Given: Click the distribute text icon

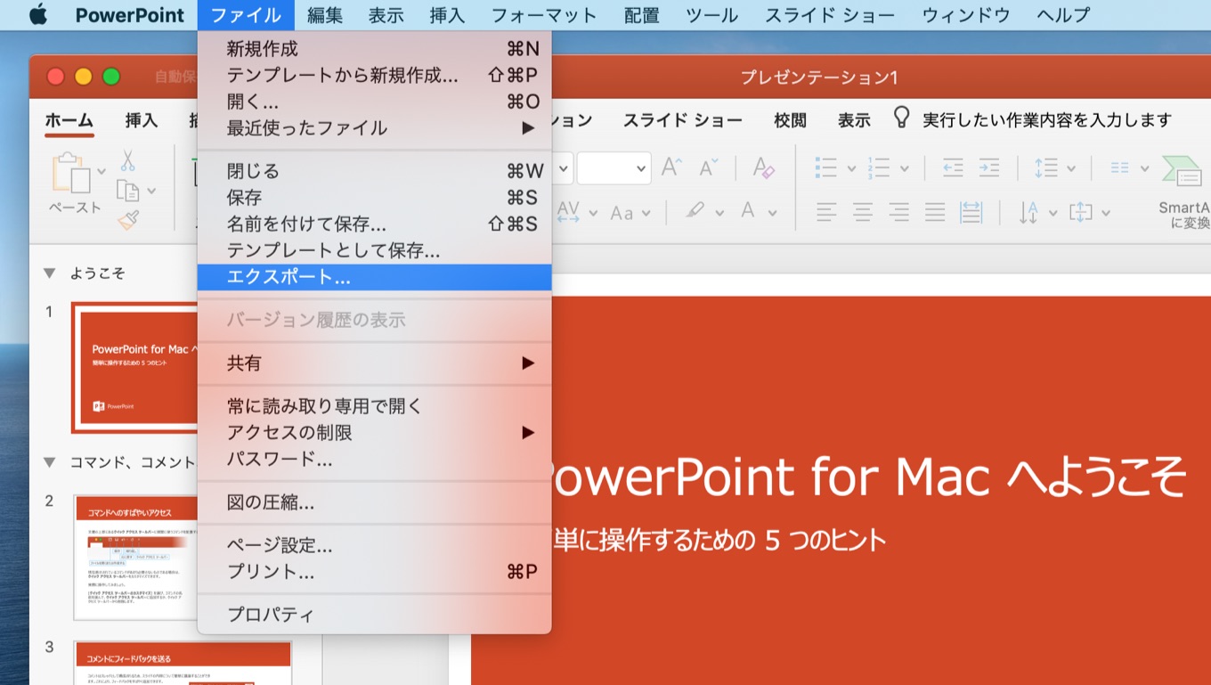Looking at the screenshot, I should click(971, 212).
